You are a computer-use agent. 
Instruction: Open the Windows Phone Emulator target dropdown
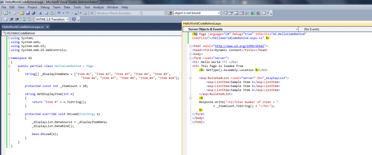[118, 13]
